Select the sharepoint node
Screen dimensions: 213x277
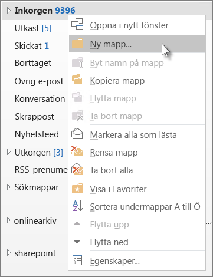(35, 253)
